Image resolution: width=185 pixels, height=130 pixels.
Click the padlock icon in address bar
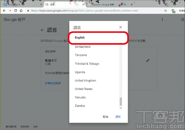coord(28,11)
